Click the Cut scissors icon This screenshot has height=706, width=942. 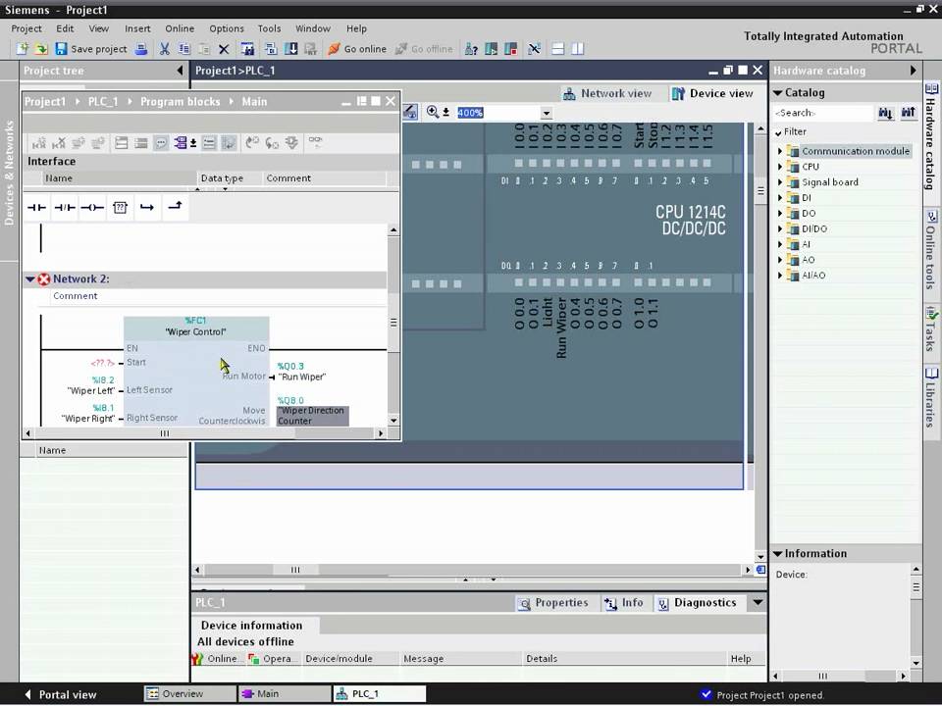tap(164, 49)
